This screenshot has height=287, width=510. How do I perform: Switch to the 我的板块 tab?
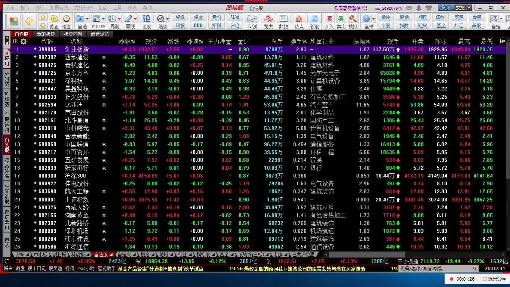click(x=46, y=34)
